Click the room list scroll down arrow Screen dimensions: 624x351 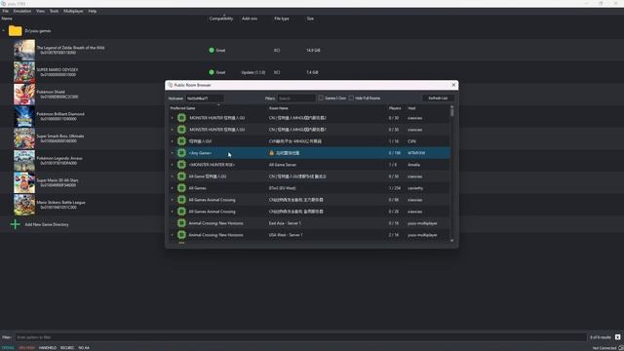(451, 241)
